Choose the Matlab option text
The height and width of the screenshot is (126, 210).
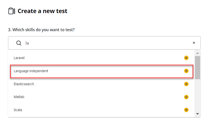coord(19,97)
